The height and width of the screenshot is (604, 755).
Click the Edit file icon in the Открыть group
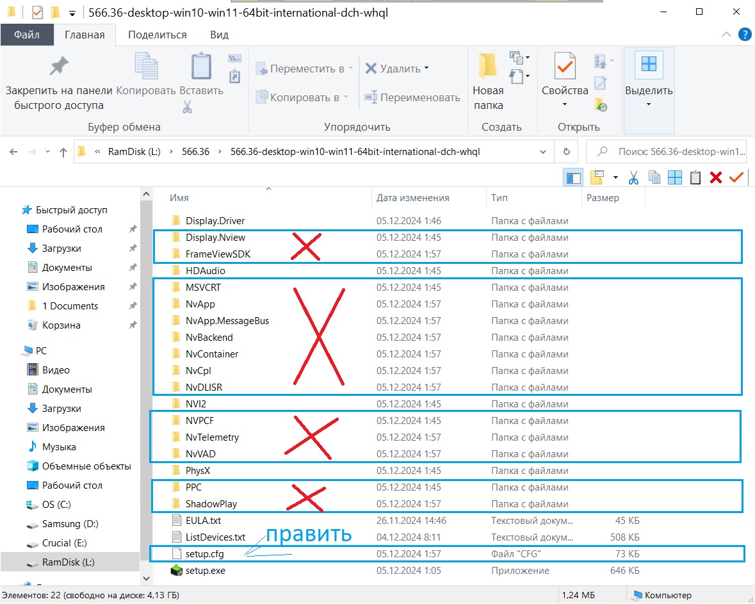click(x=601, y=83)
